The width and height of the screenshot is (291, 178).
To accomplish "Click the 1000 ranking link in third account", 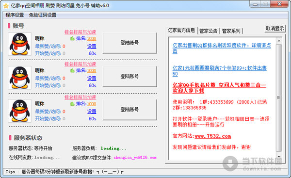I will pos(92,104).
